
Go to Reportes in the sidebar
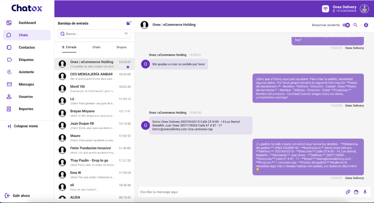pos(26,109)
